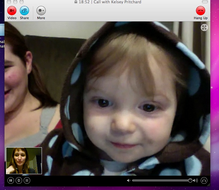Enter full screen video mode
Image resolution: width=219 pixels, height=190 pixels.
click(204, 27)
